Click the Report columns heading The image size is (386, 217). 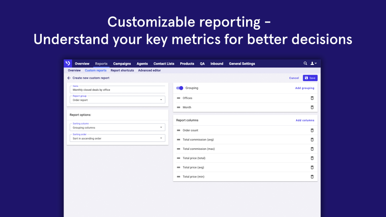[187, 120]
